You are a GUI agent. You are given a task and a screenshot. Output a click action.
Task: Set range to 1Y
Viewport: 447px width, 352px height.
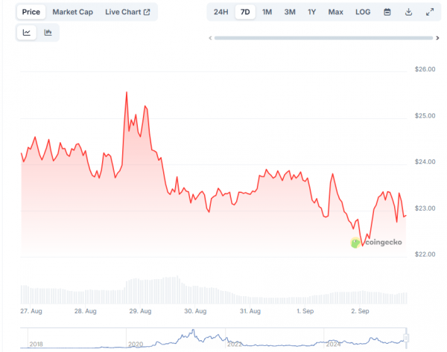coord(312,12)
